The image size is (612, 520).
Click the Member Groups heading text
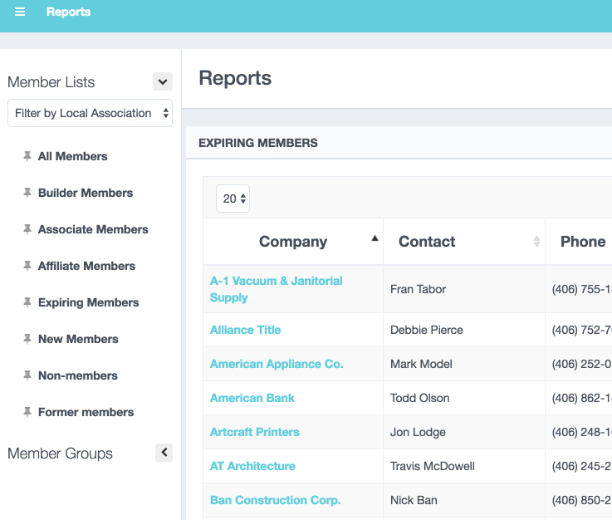click(60, 454)
